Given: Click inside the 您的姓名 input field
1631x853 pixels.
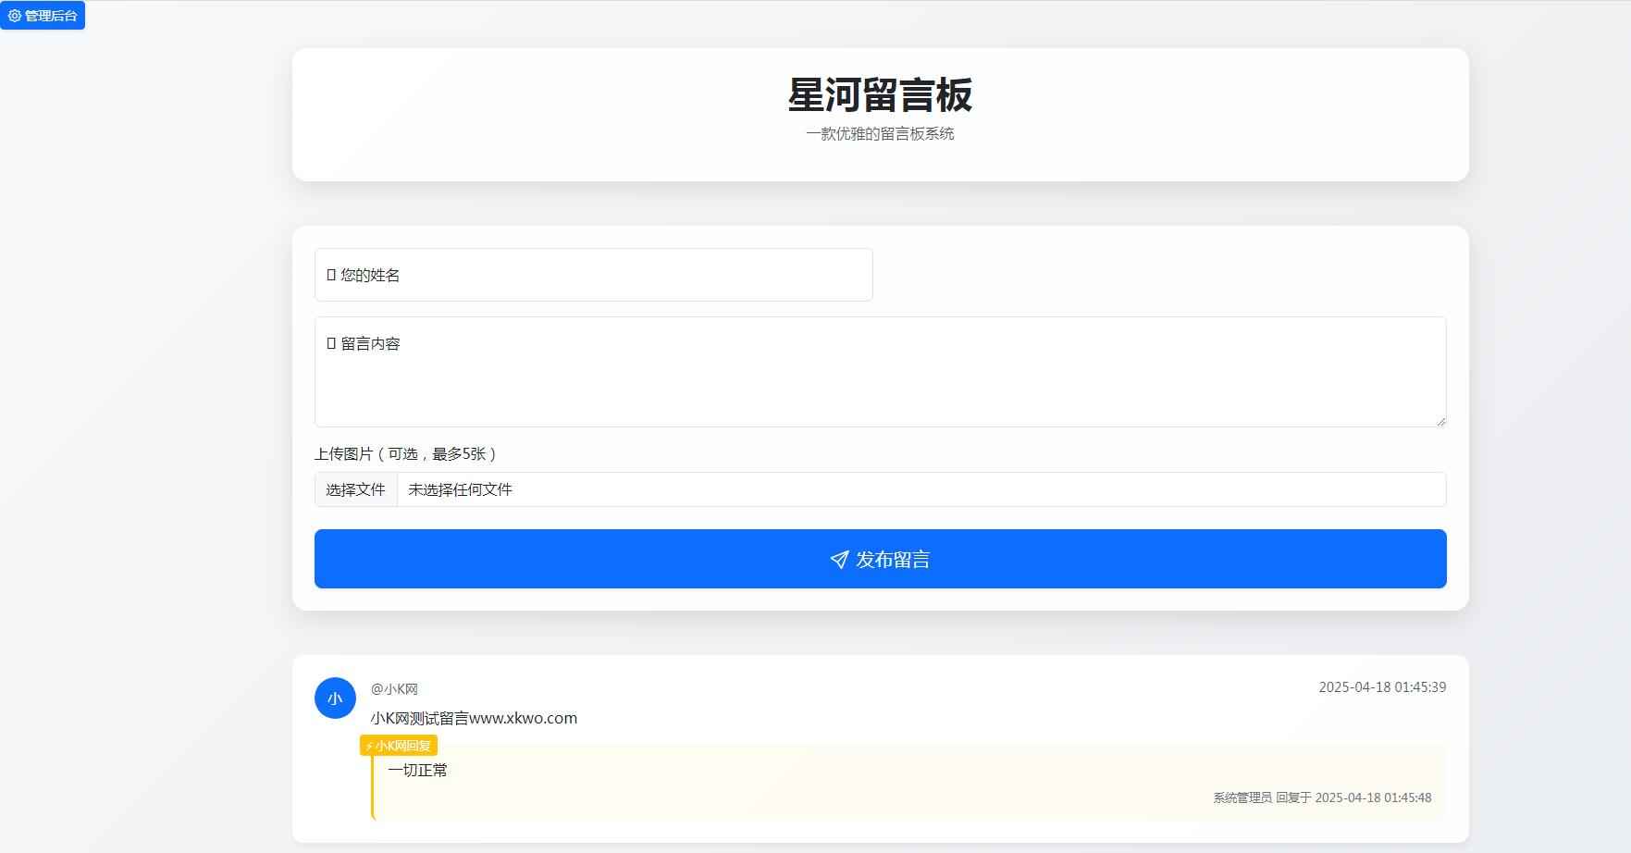Looking at the screenshot, I should click(x=593, y=274).
